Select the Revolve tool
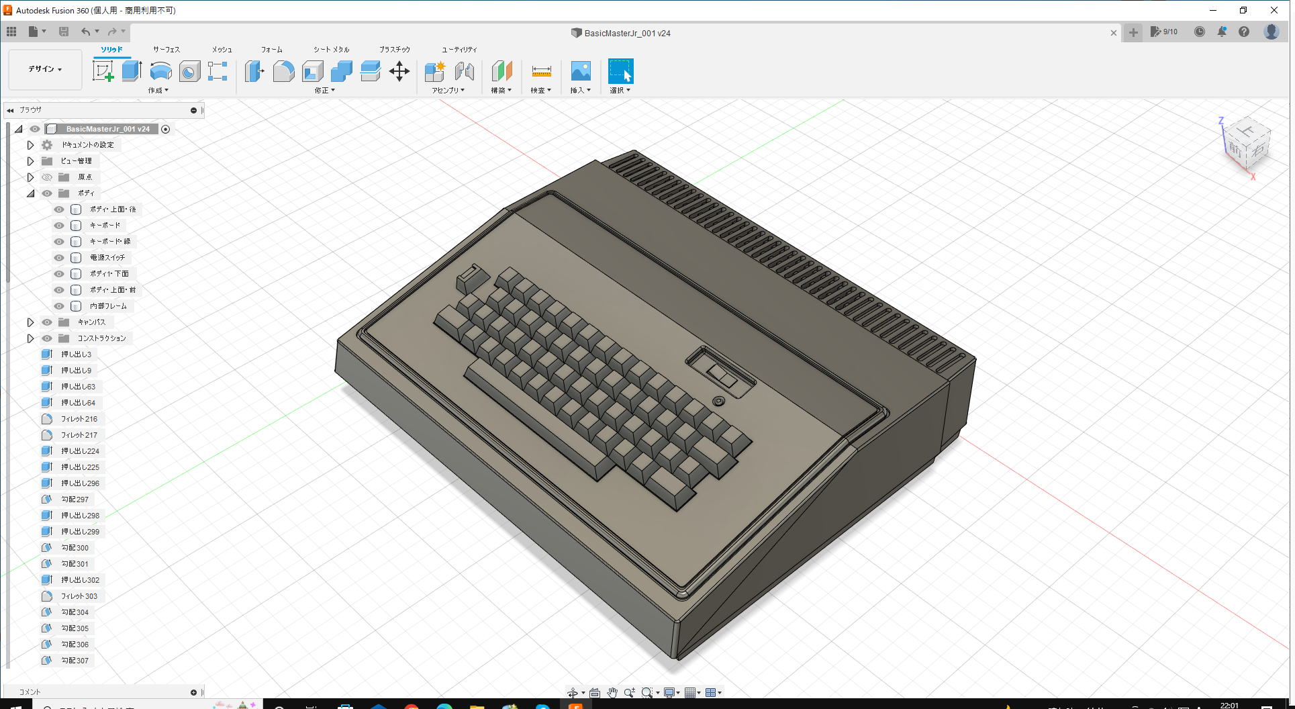1295x709 pixels. [160, 72]
